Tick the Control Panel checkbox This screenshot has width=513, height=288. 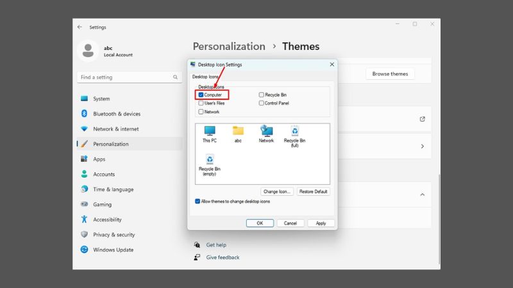(x=262, y=103)
